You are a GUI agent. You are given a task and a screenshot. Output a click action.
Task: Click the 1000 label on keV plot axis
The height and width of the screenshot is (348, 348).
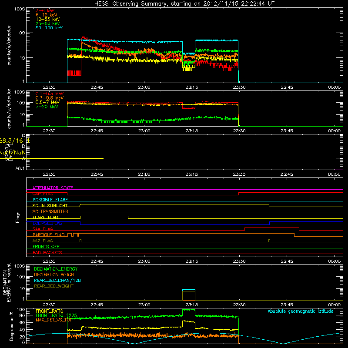[x=20, y=9]
